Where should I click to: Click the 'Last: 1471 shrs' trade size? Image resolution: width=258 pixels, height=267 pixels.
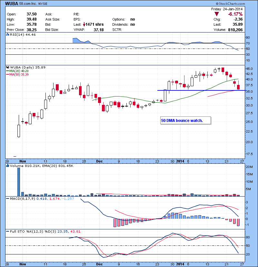pyautogui.click(x=89, y=24)
